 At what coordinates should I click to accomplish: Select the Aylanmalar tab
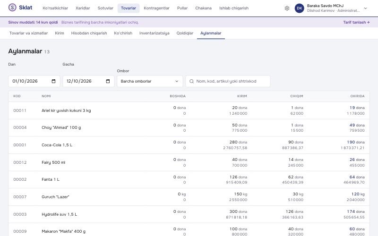211,33
